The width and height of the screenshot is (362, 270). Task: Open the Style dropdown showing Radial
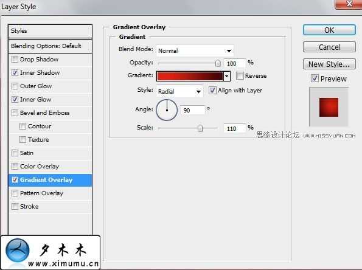(x=179, y=91)
